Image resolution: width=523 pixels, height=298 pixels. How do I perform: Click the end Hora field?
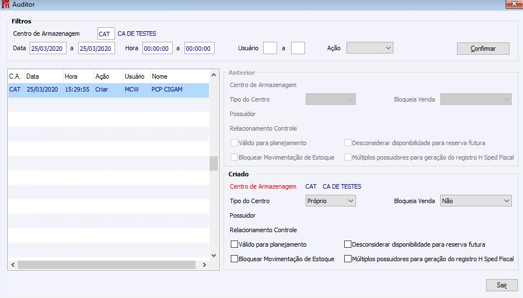(199, 49)
